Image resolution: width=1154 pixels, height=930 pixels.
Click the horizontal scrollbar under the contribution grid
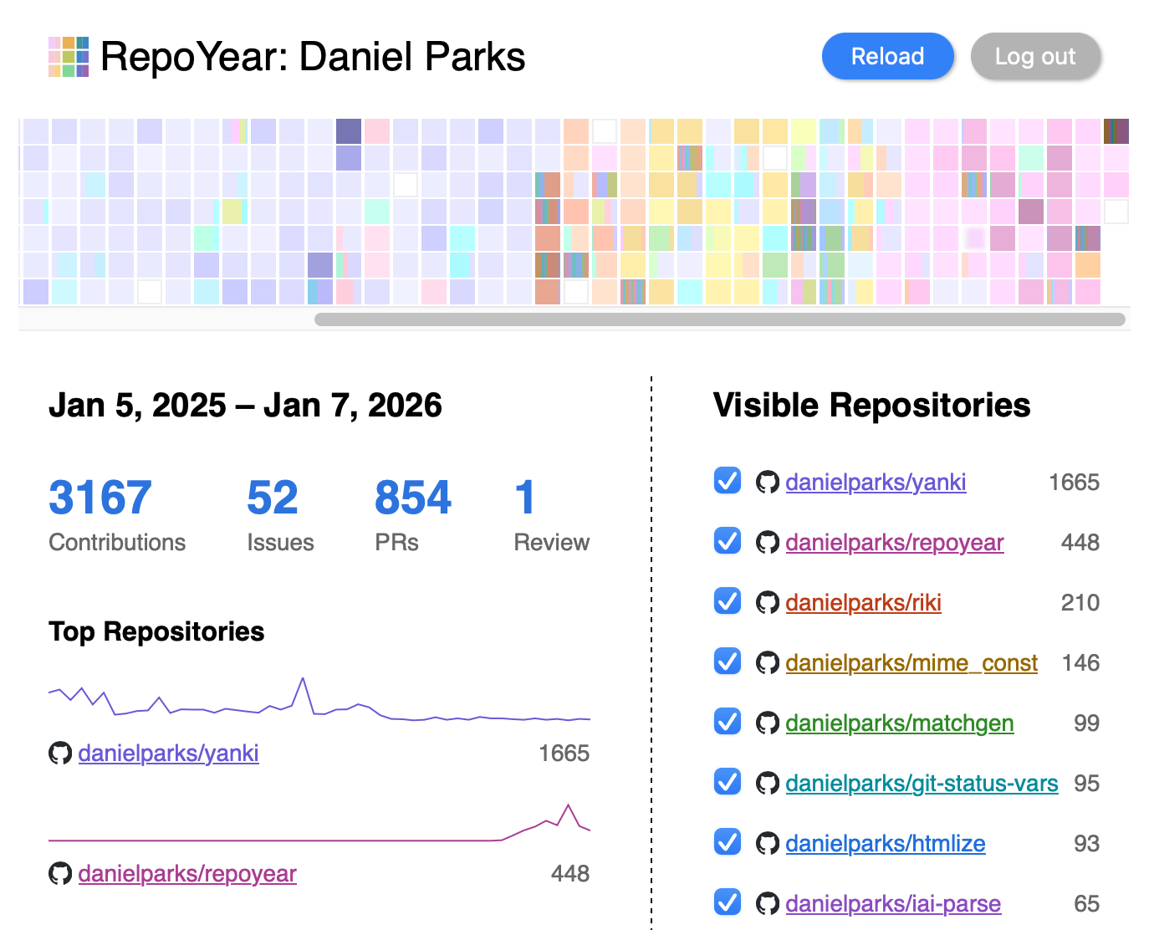[719, 319]
